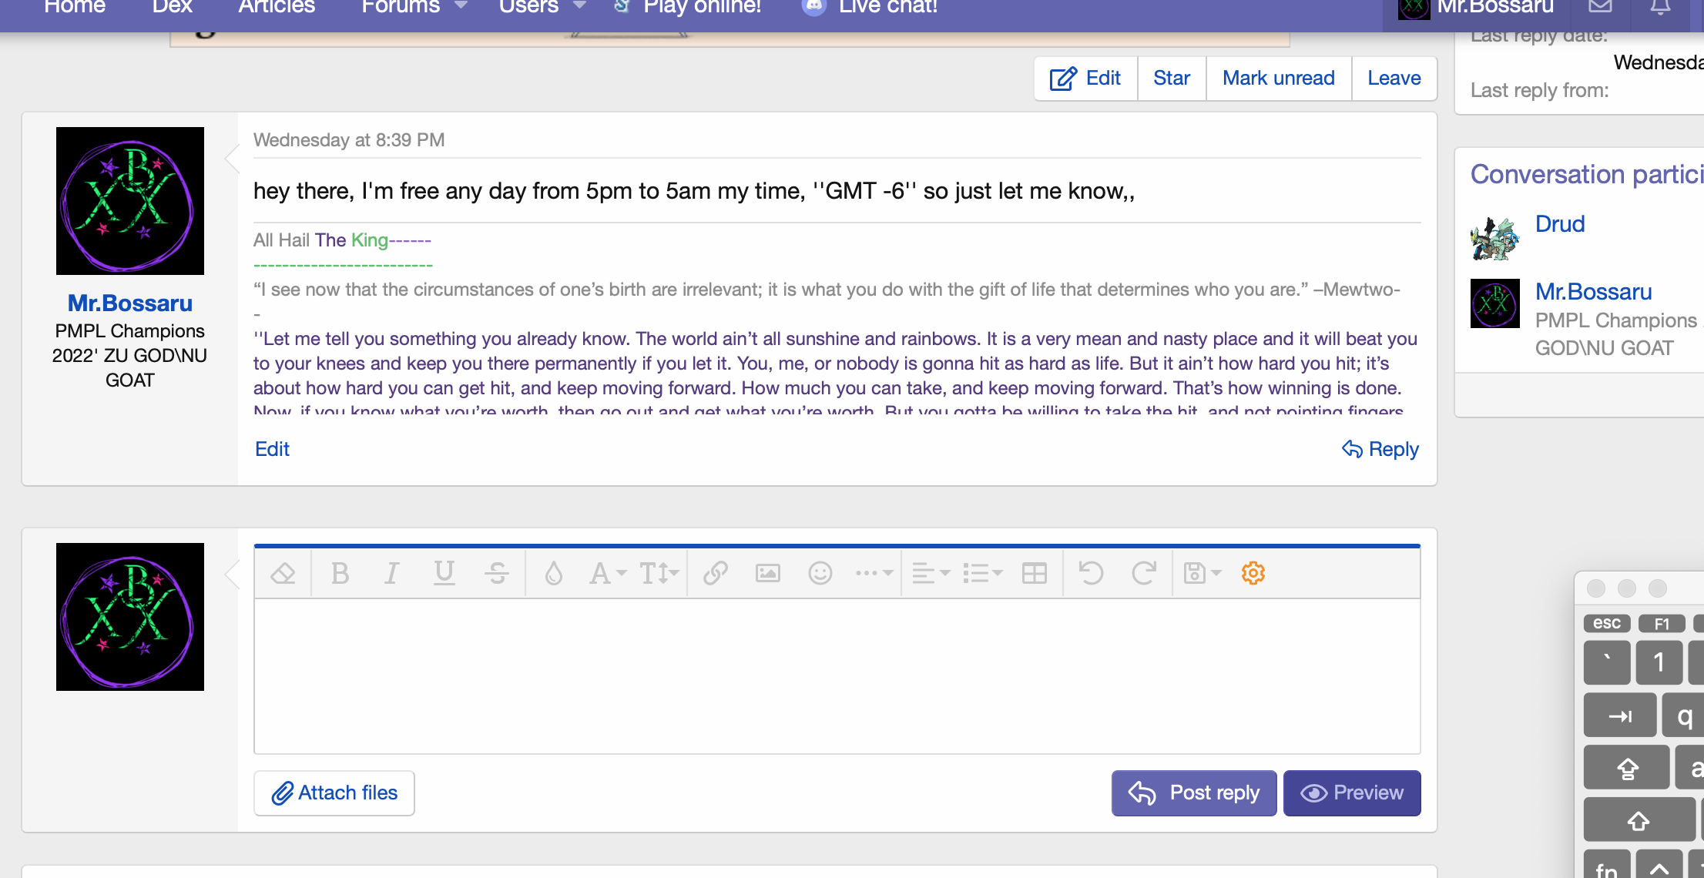Toggle bold formatting in editor
1704x878 pixels.
tap(340, 574)
